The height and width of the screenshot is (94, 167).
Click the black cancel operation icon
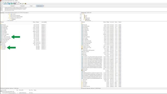coord(15,4)
